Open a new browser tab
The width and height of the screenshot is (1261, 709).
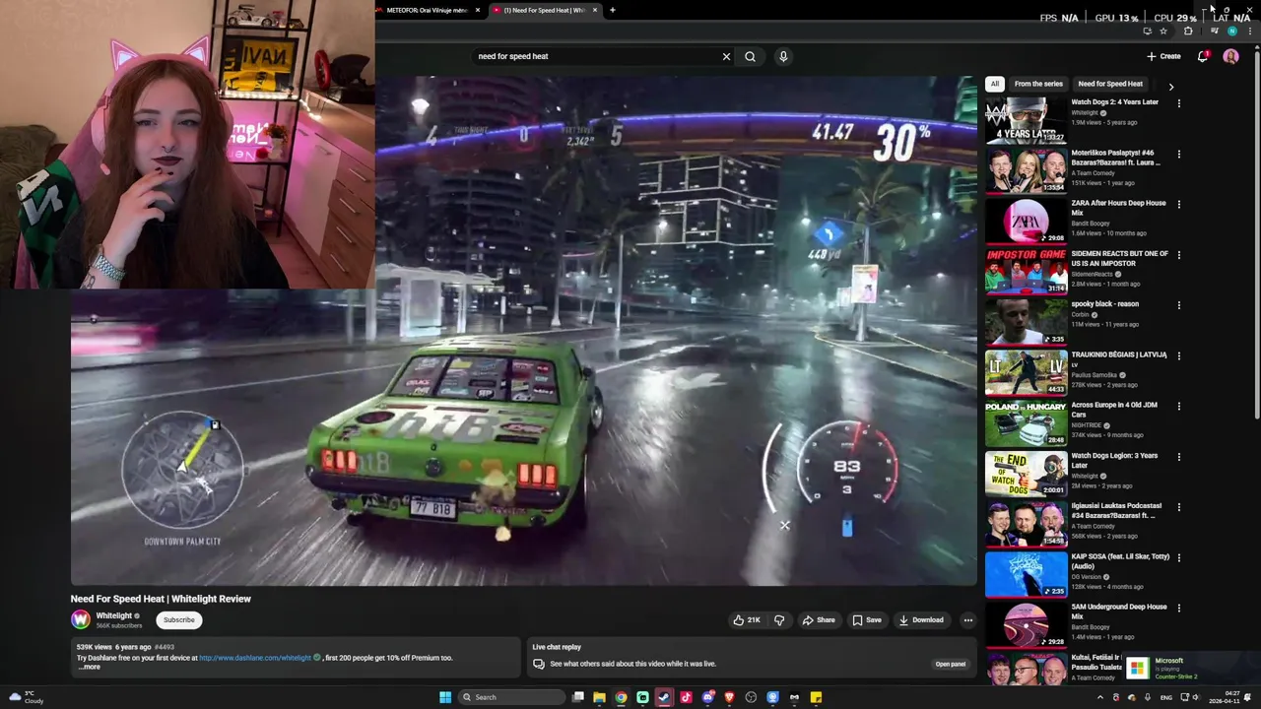pos(612,10)
